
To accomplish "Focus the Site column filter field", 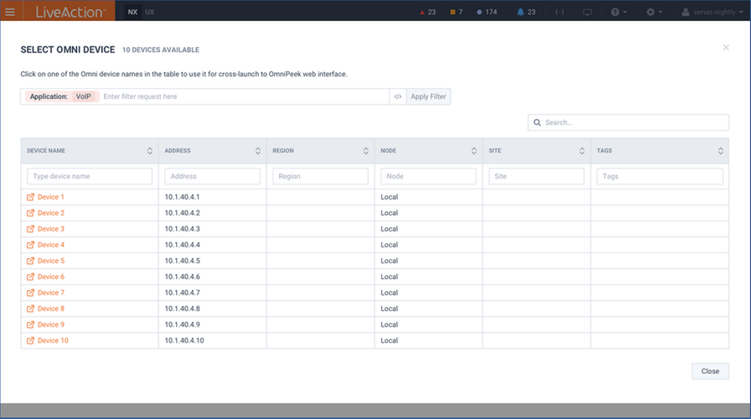I will tap(536, 176).
